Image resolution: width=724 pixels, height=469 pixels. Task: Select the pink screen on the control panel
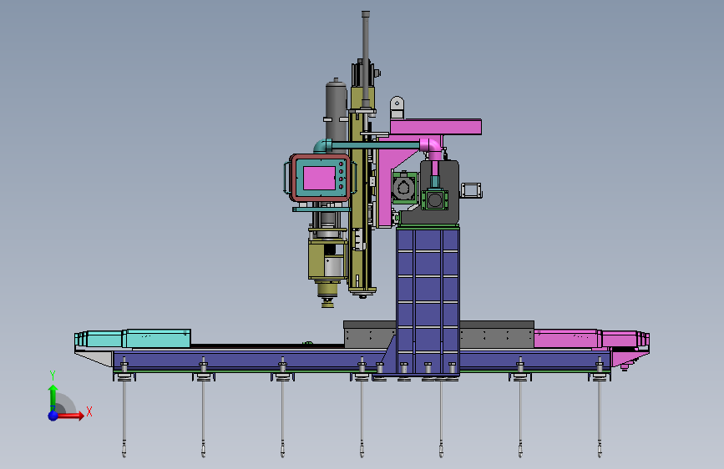point(319,179)
